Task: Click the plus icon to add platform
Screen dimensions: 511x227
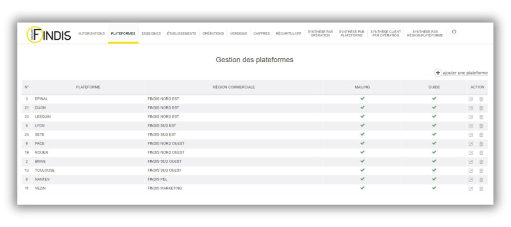Action: coord(438,73)
